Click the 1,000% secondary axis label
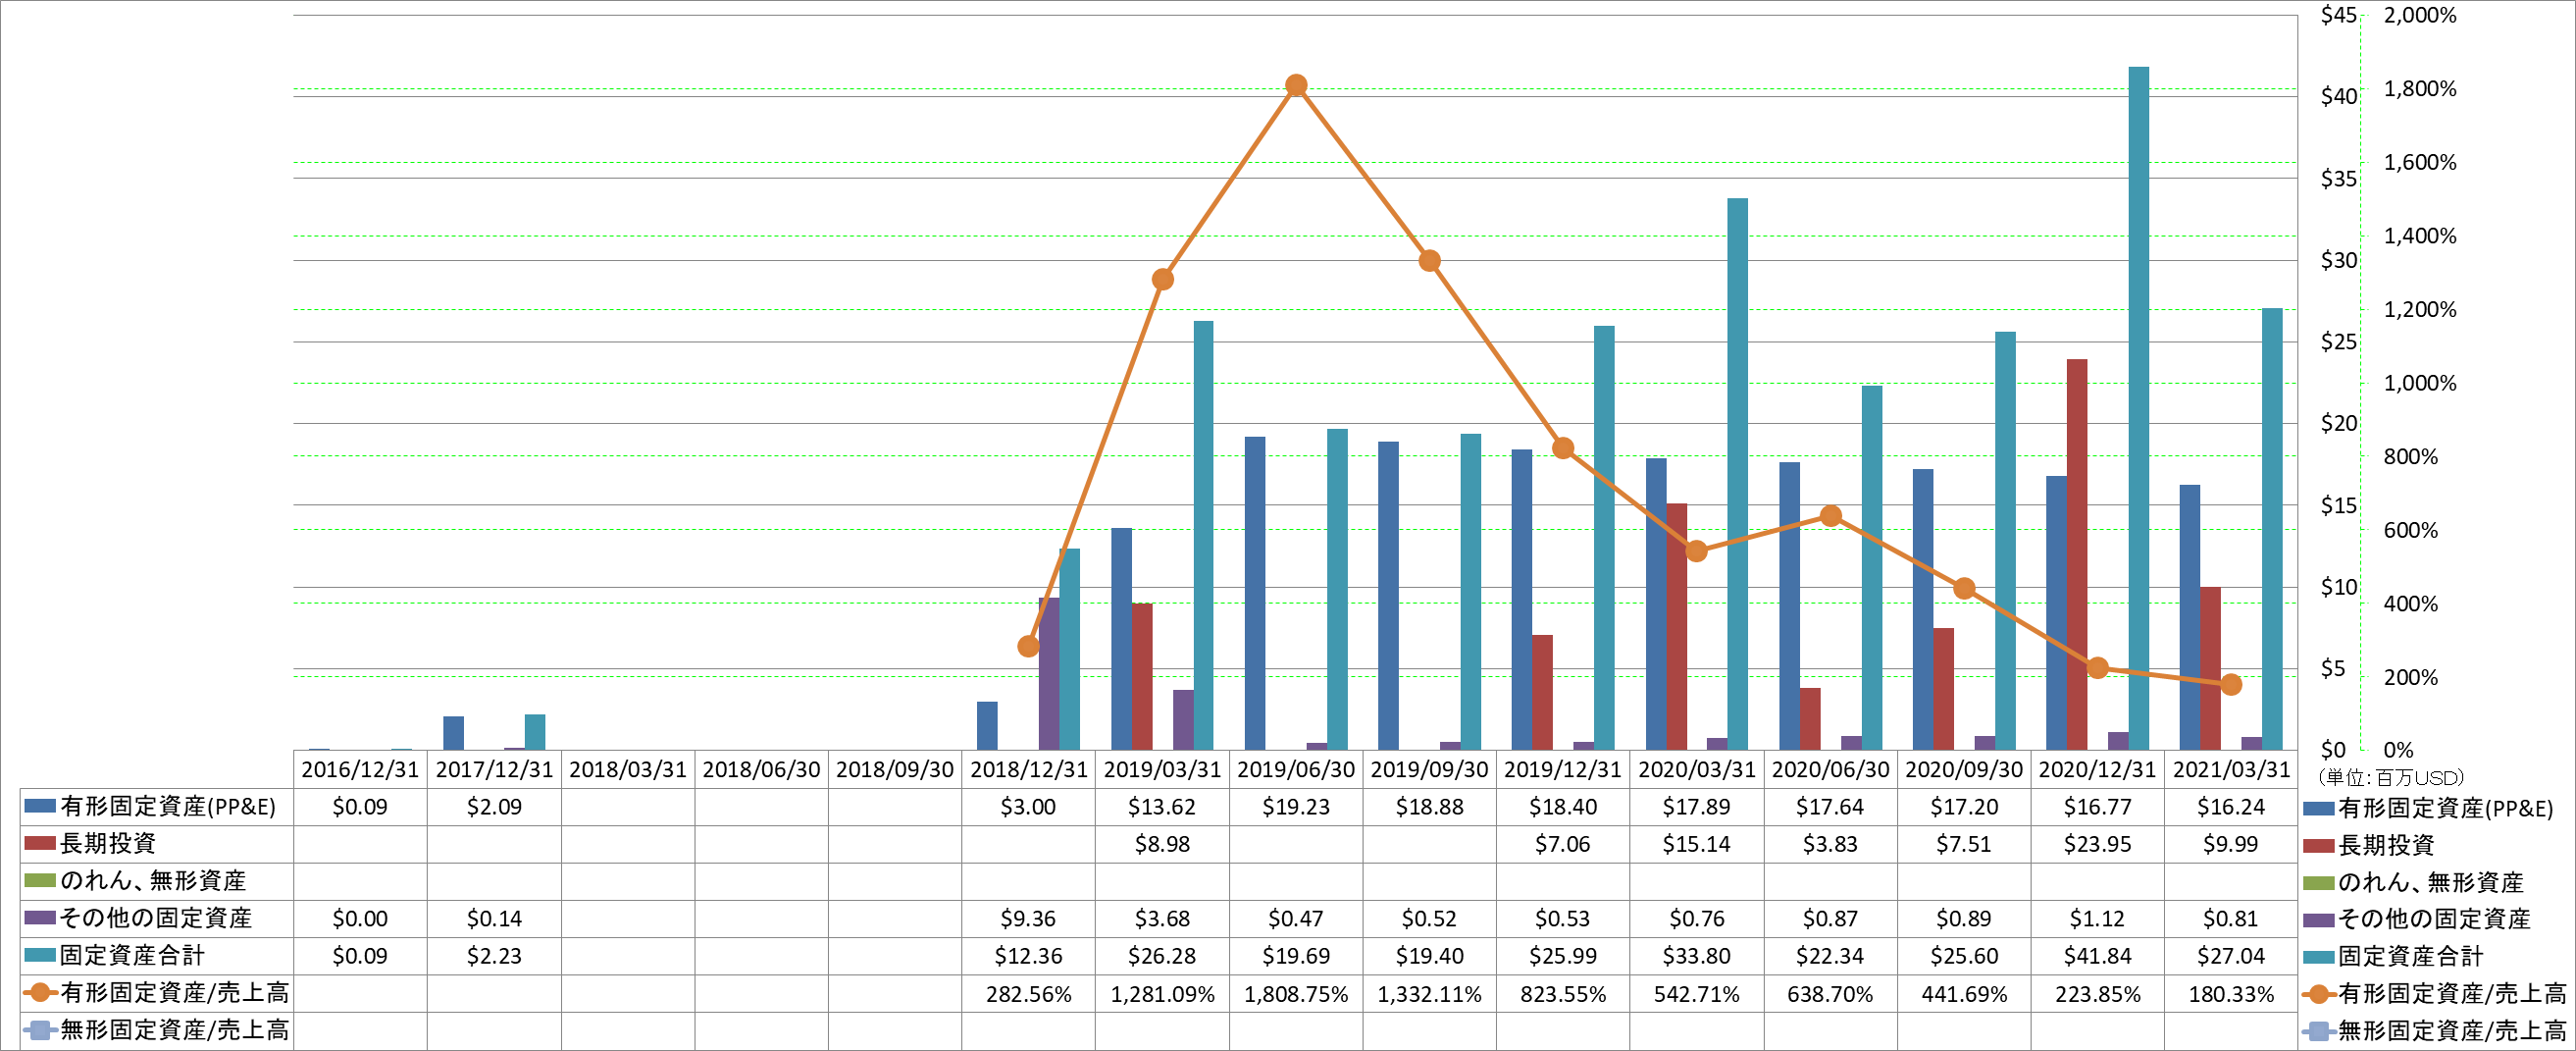 coord(2420,383)
